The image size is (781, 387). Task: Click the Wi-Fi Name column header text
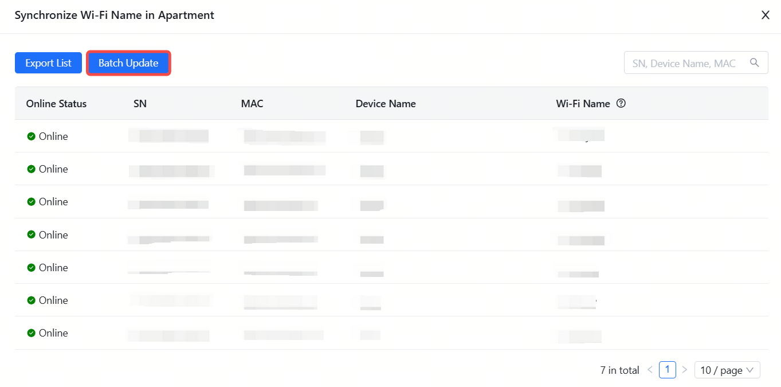pyautogui.click(x=583, y=104)
